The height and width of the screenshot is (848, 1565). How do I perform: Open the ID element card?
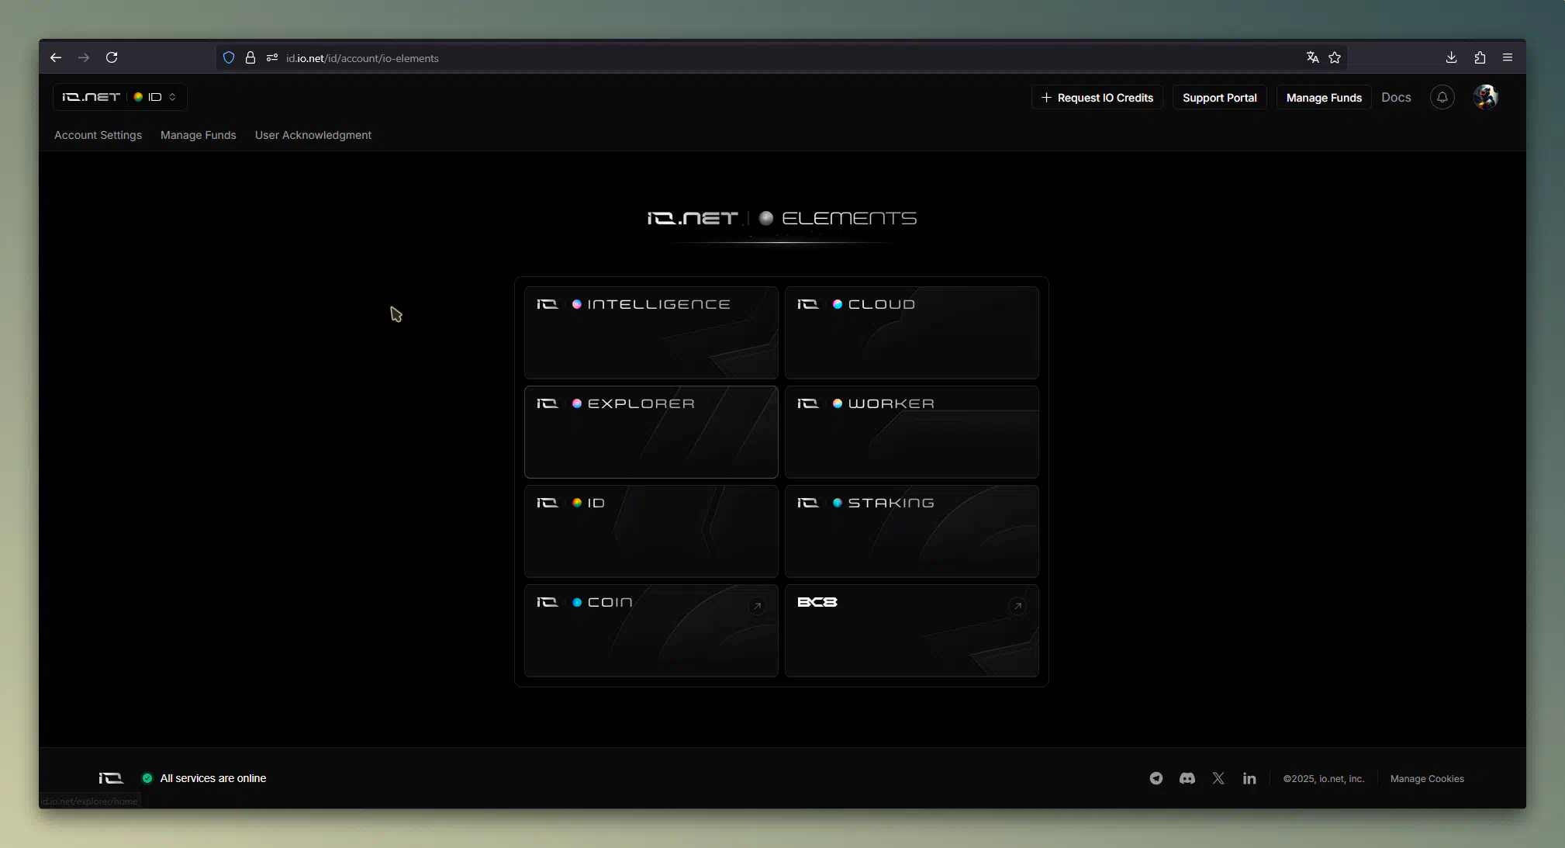651,531
